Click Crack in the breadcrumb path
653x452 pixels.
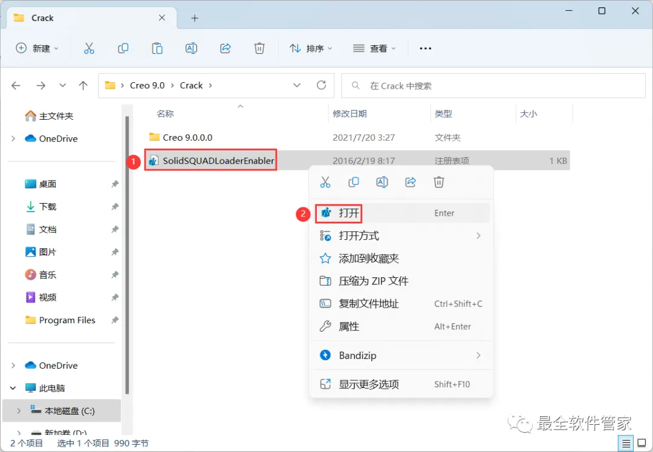(191, 85)
